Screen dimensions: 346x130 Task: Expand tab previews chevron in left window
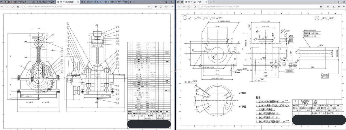(134, 2)
